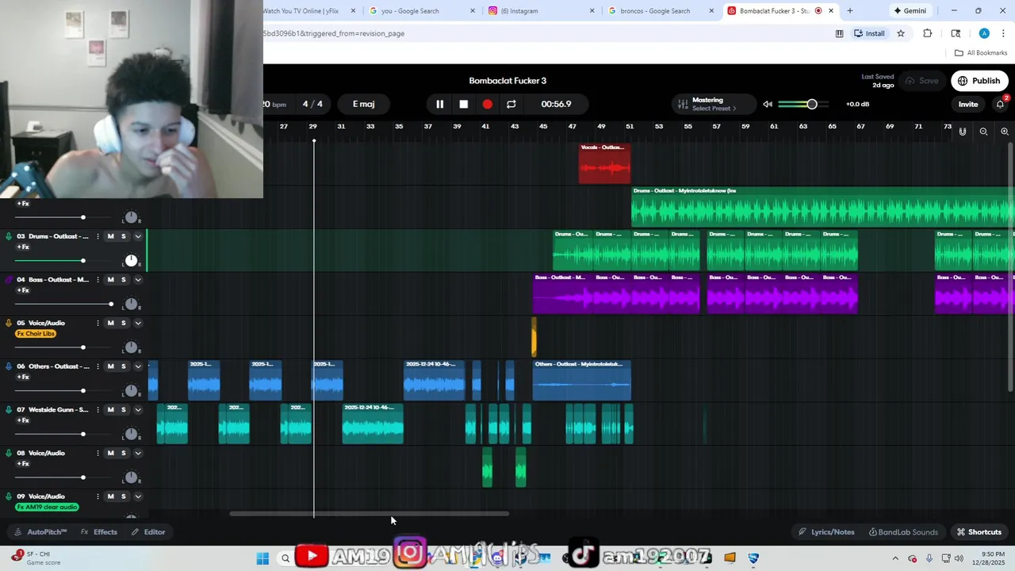Open the AutoPitch panel
1015x571 pixels.
(x=41, y=532)
